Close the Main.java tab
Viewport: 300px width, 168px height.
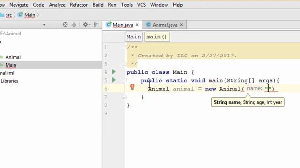click(x=137, y=25)
